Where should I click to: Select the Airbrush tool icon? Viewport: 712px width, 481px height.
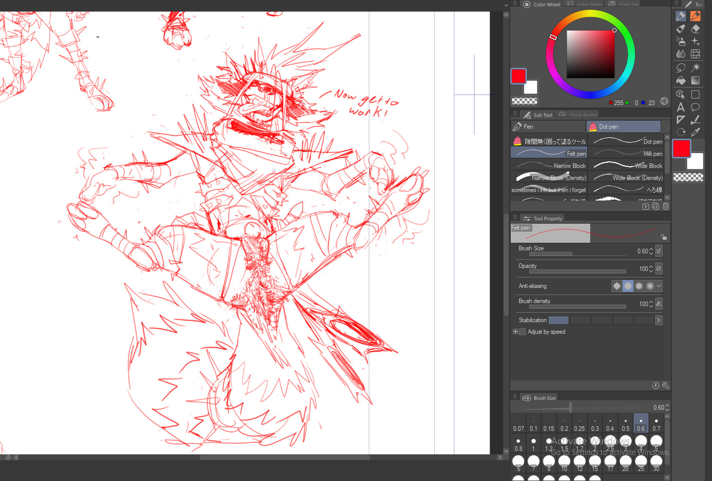click(x=681, y=41)
